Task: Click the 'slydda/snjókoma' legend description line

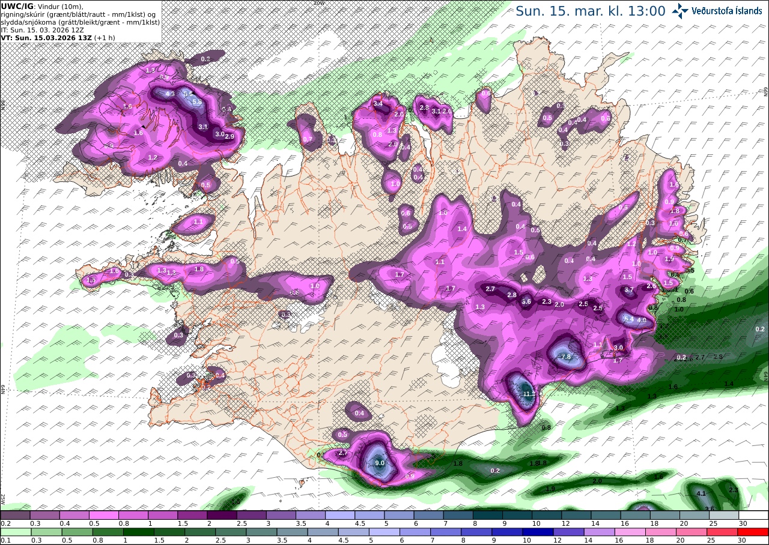Action: tap(80, 22)
